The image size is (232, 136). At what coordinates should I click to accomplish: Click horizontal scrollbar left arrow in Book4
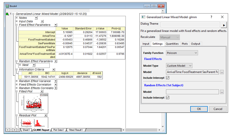123,130
